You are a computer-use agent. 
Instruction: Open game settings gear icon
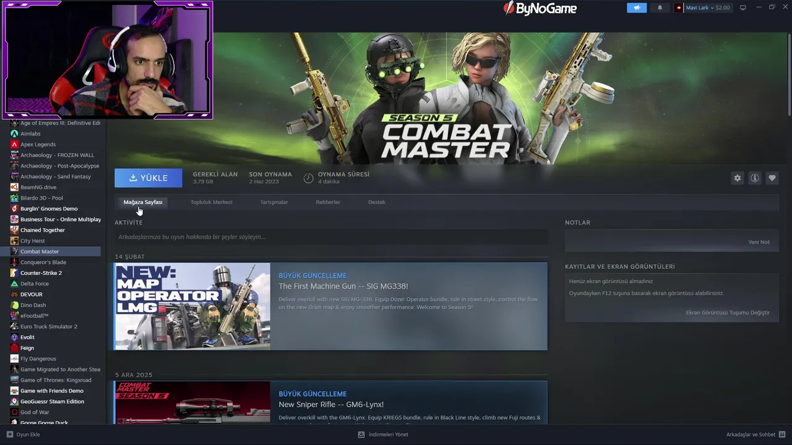point(737,178)
